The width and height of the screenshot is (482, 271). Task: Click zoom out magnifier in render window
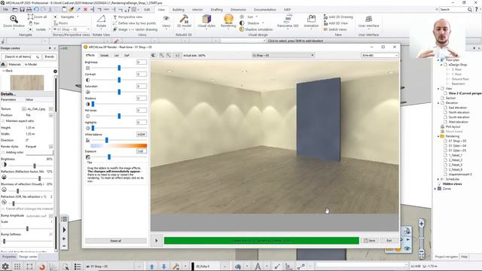tap(169, 55)
